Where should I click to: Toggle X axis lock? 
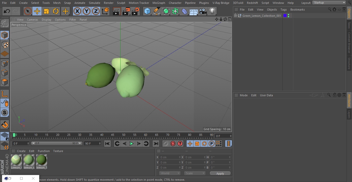point(77,11)
